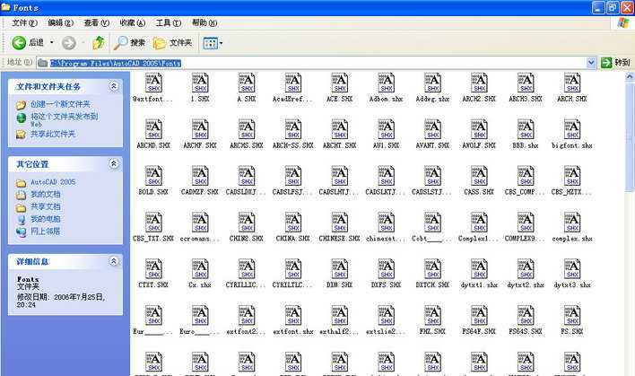Open the 帮助(H) menu
The image size is (635, 376).
204,22
